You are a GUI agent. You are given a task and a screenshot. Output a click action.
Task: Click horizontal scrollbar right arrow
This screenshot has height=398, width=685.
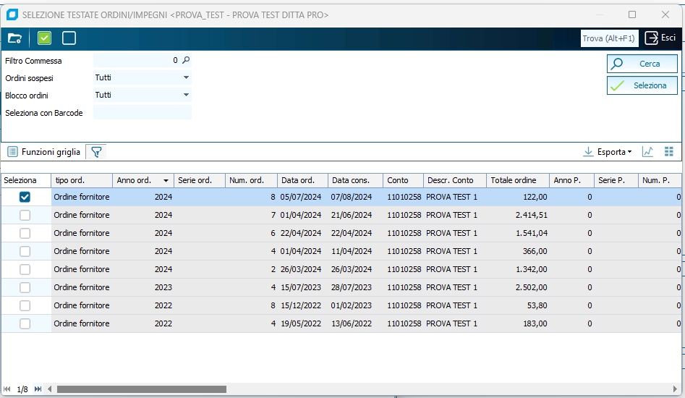[x=675, y=389]
